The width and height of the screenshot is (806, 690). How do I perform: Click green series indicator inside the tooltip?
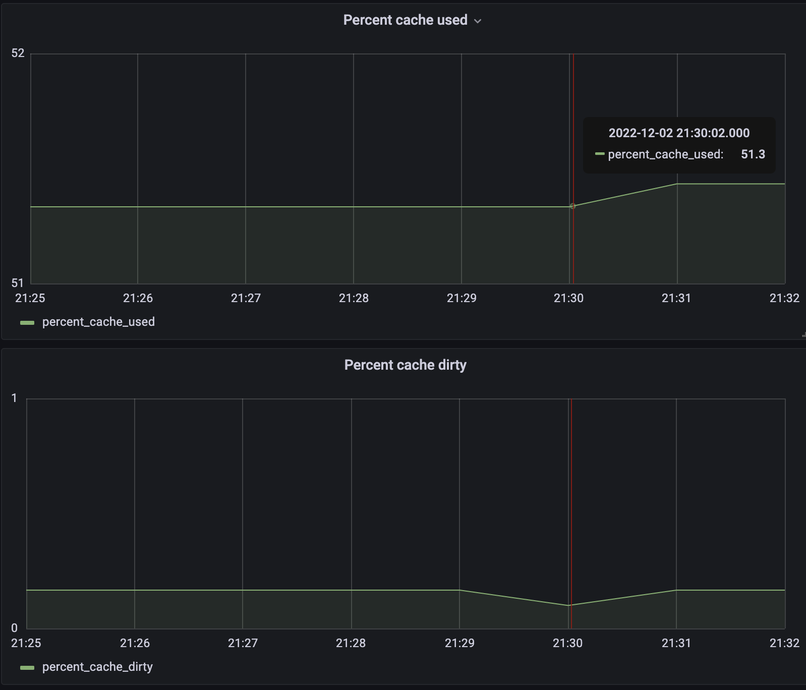[600, 154]
